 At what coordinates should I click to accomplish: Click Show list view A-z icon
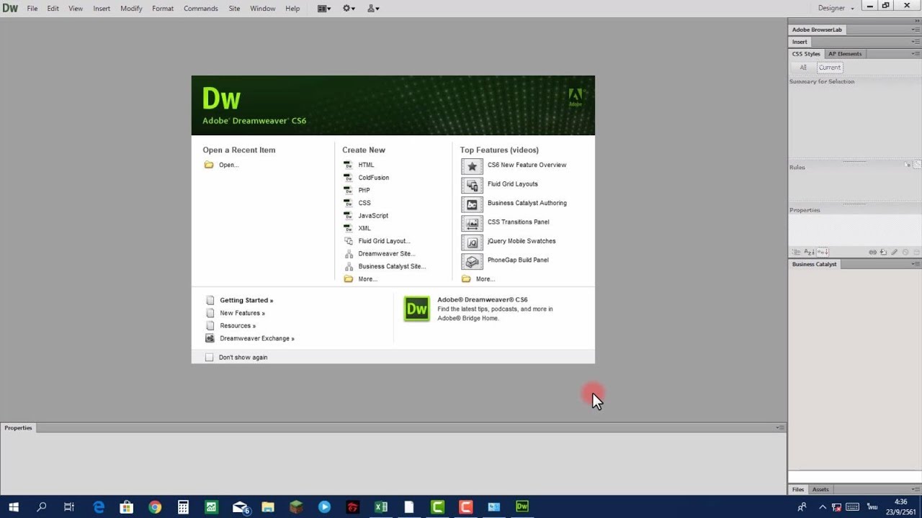point(809,253)
